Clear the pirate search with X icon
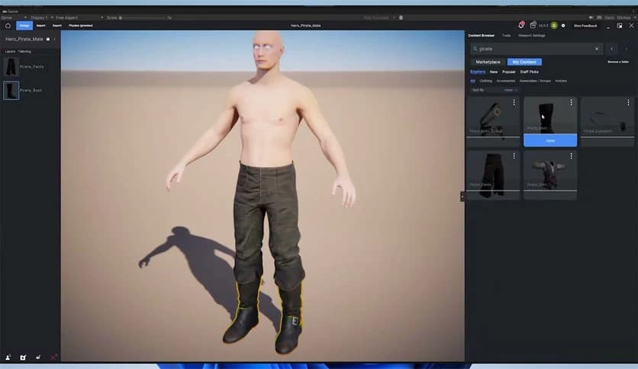 click(x=597, y=49)
